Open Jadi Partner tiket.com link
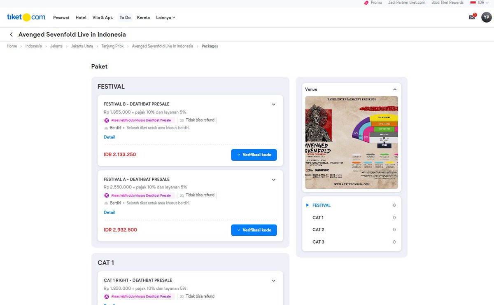This screenshot has width=494, height=305. (x=407, y=2)
